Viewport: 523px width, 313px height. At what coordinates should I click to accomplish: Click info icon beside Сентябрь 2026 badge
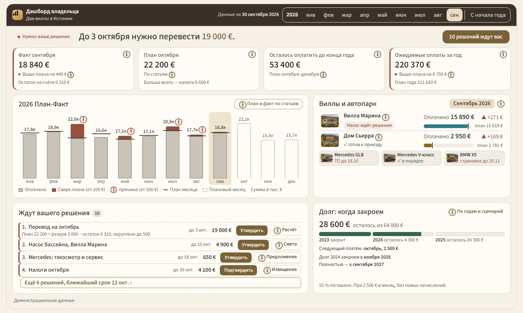pyautogui.click(x=501, y=104)
